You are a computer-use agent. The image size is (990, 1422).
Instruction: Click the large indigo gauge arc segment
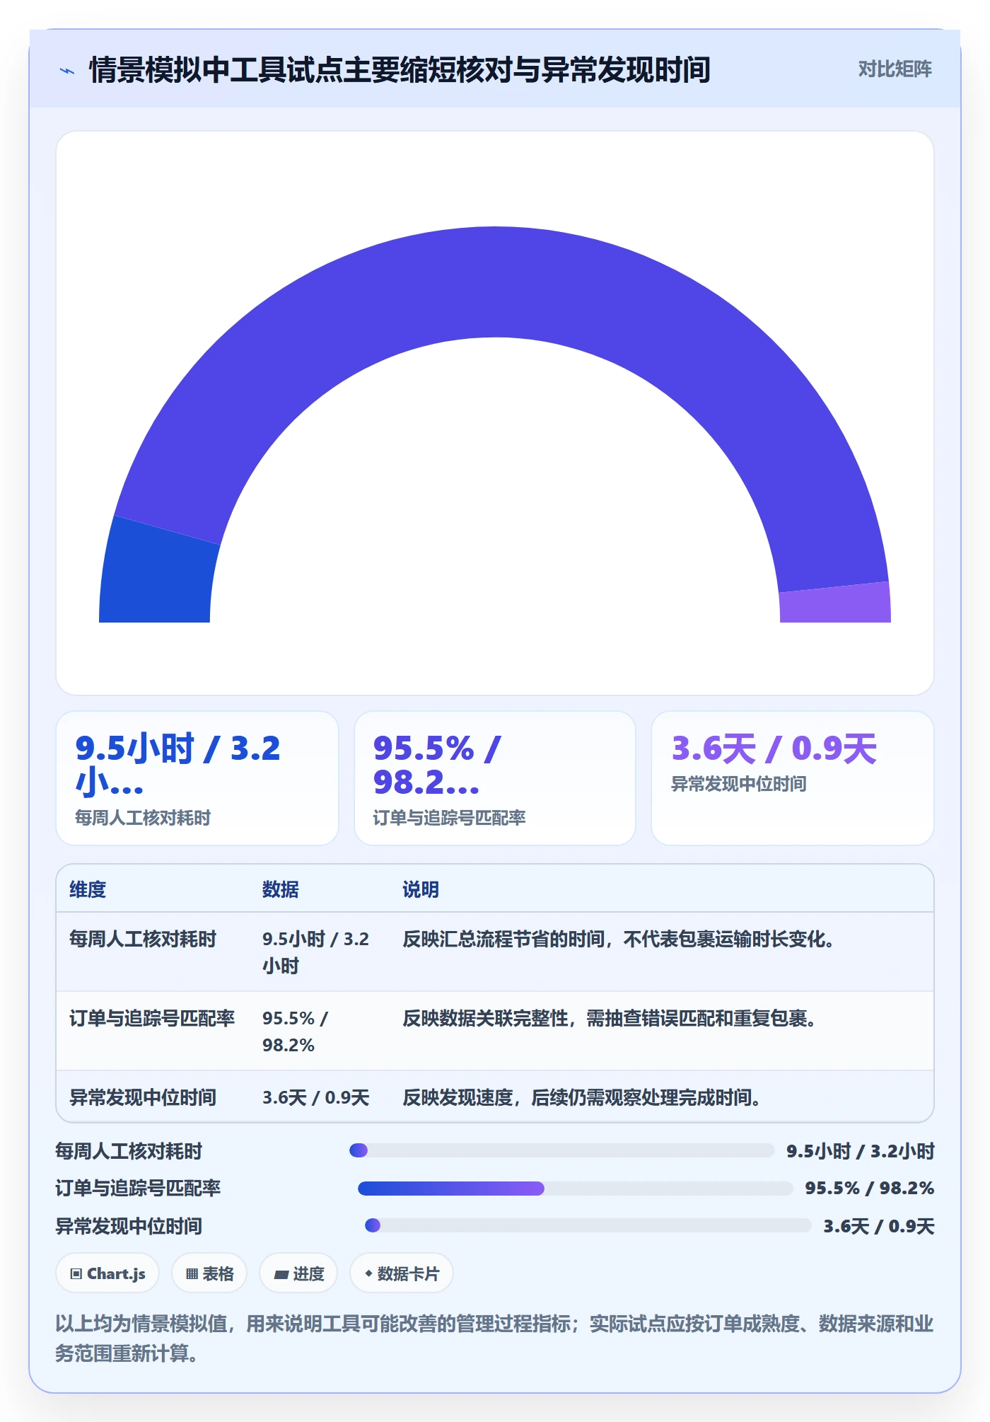495,283
